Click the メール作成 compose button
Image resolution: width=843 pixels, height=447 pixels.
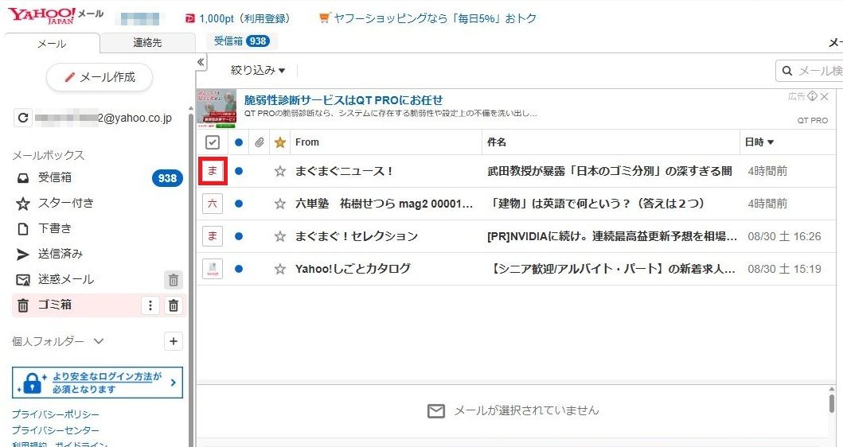click(100, 77)
